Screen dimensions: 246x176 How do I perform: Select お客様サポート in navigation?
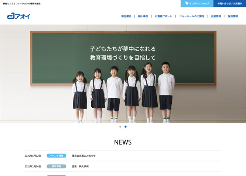point(163,16)
